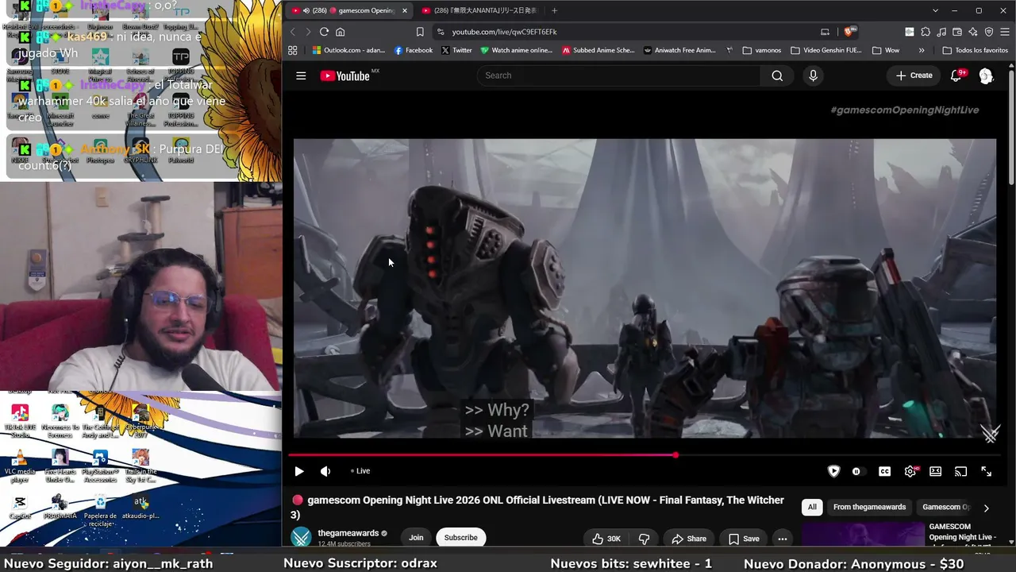Select the All filter chip
This screenshot has height=572, width=1016.
[812, 507]
